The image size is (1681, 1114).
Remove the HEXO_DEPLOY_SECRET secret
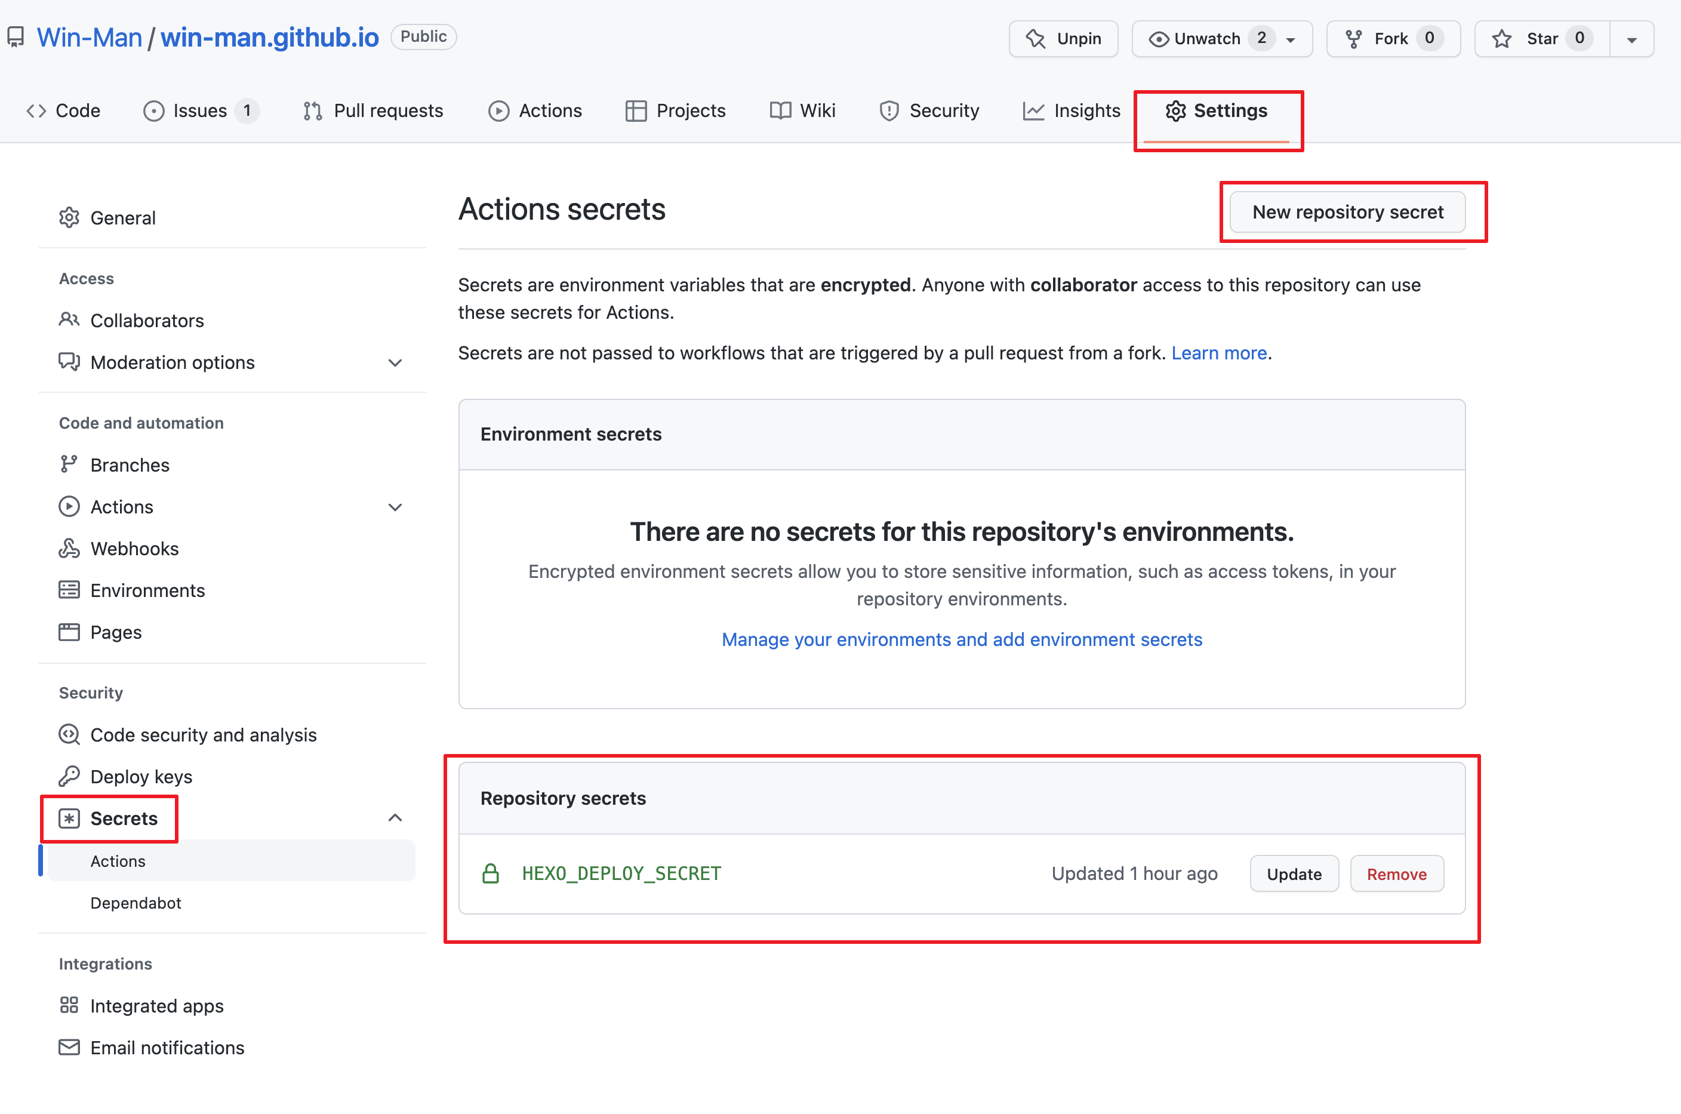(x=1396, y=874)
